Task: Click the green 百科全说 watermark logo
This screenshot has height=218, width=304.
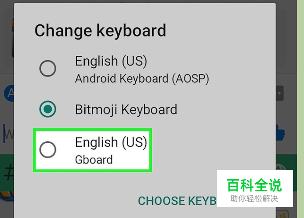Action: coord(254,185)
